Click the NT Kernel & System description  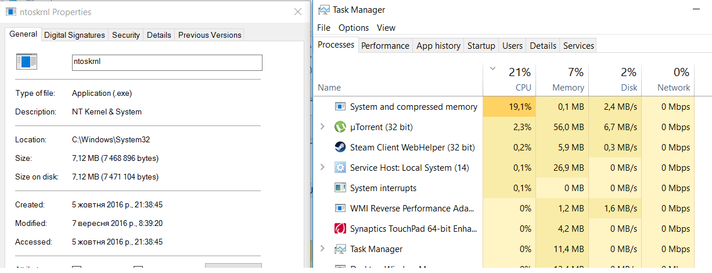tap(107, 112)
